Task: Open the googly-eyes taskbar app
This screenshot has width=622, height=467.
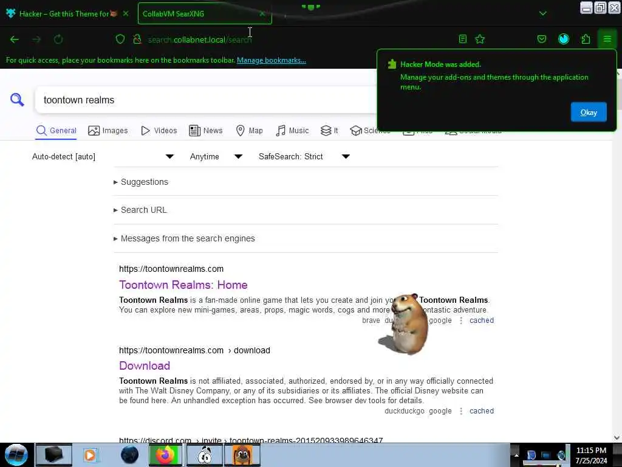Action: click(204, 455)
